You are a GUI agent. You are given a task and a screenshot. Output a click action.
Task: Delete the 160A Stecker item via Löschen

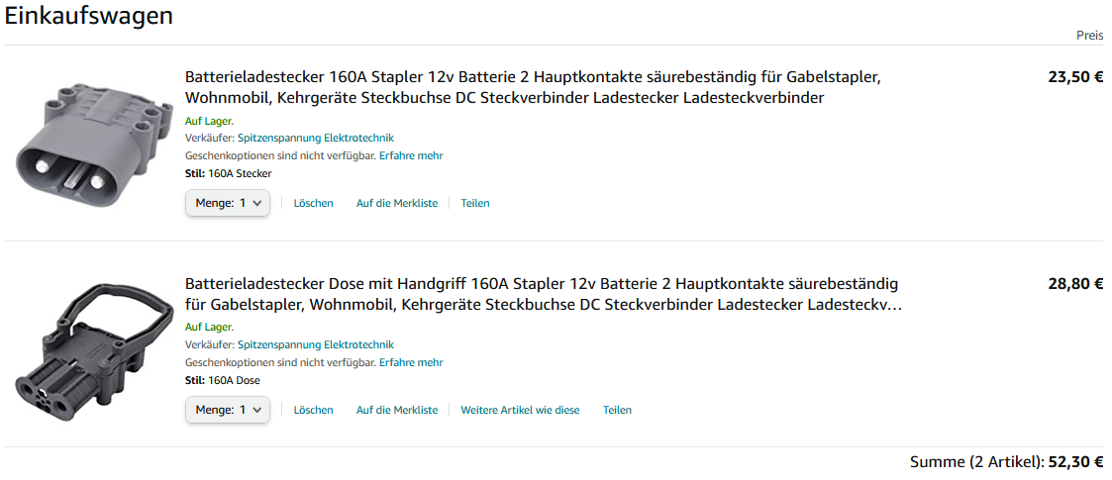tap(313, 203)
